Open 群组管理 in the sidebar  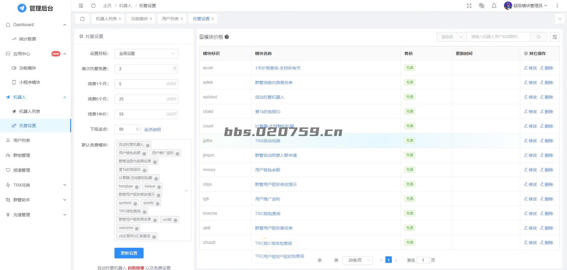22,155
